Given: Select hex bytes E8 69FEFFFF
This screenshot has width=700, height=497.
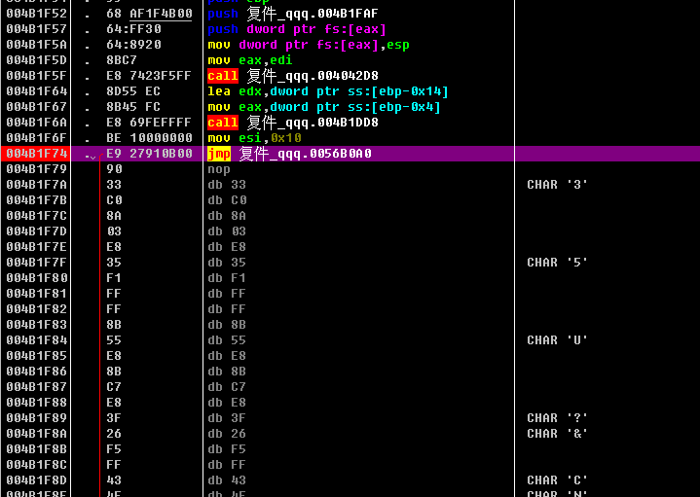Looking at the screenshot, I should tap(149, 123).
